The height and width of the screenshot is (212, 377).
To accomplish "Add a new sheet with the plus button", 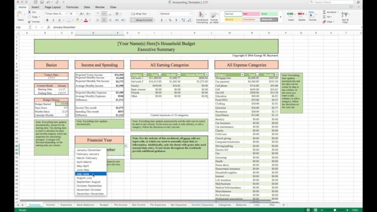I will click(283, 205).
